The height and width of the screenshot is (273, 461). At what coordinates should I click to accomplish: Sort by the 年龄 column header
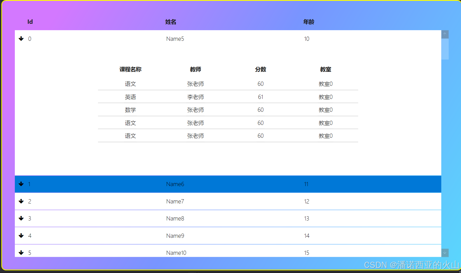[x=309, y=22]
